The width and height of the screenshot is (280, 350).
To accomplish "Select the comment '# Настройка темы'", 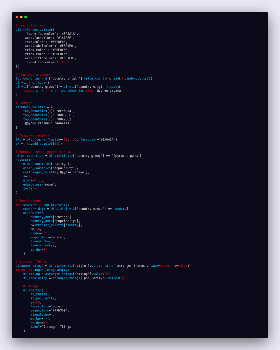I will tap(30, 25).
